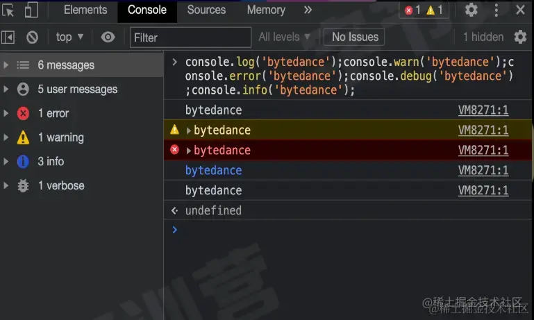Viewport: 534px width, 320px height.
Task: Expand the bytedance error message triangle
Action: [x=188, y=151]
